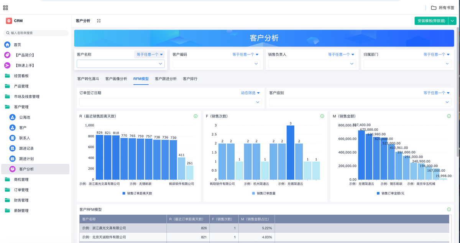Click the 826 bar in R chart
The width and height of the screenshot is (460, 243).
[x=100, y=157]
